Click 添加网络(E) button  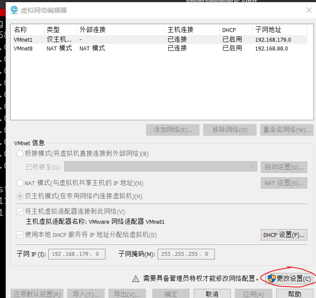(x=173, y=130)
